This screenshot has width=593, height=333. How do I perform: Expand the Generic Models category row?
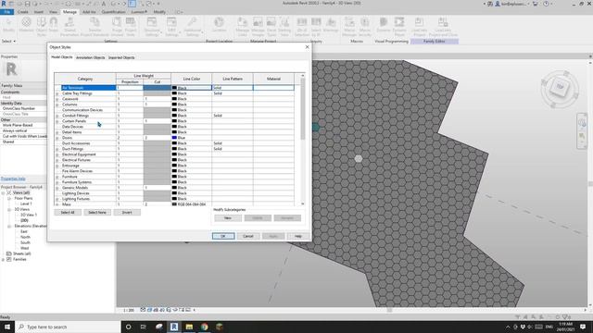pyautogui.click(x=57, y=188)
